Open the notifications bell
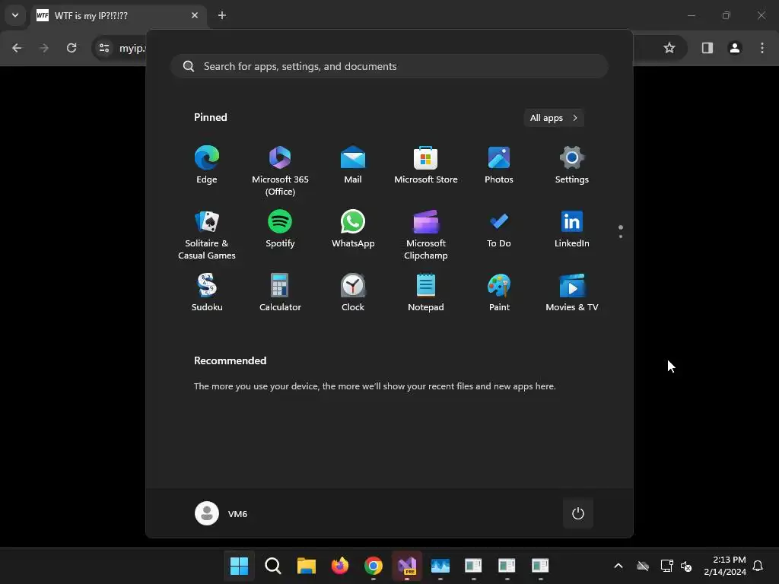 tap(758, 566)
